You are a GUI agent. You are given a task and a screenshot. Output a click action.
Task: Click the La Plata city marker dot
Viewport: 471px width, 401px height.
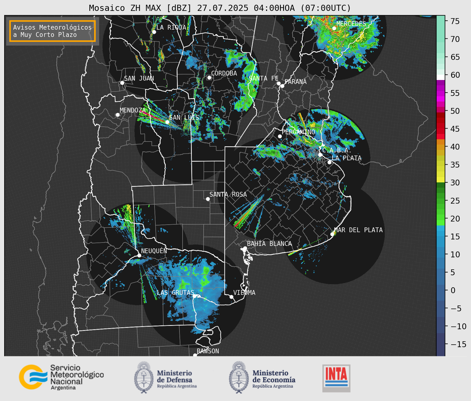click(x=329, y=162)
